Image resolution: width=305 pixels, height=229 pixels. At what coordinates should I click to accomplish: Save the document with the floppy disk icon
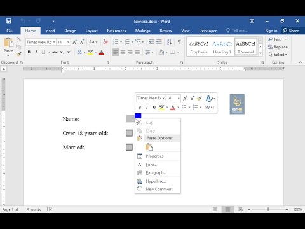(9, 21)
